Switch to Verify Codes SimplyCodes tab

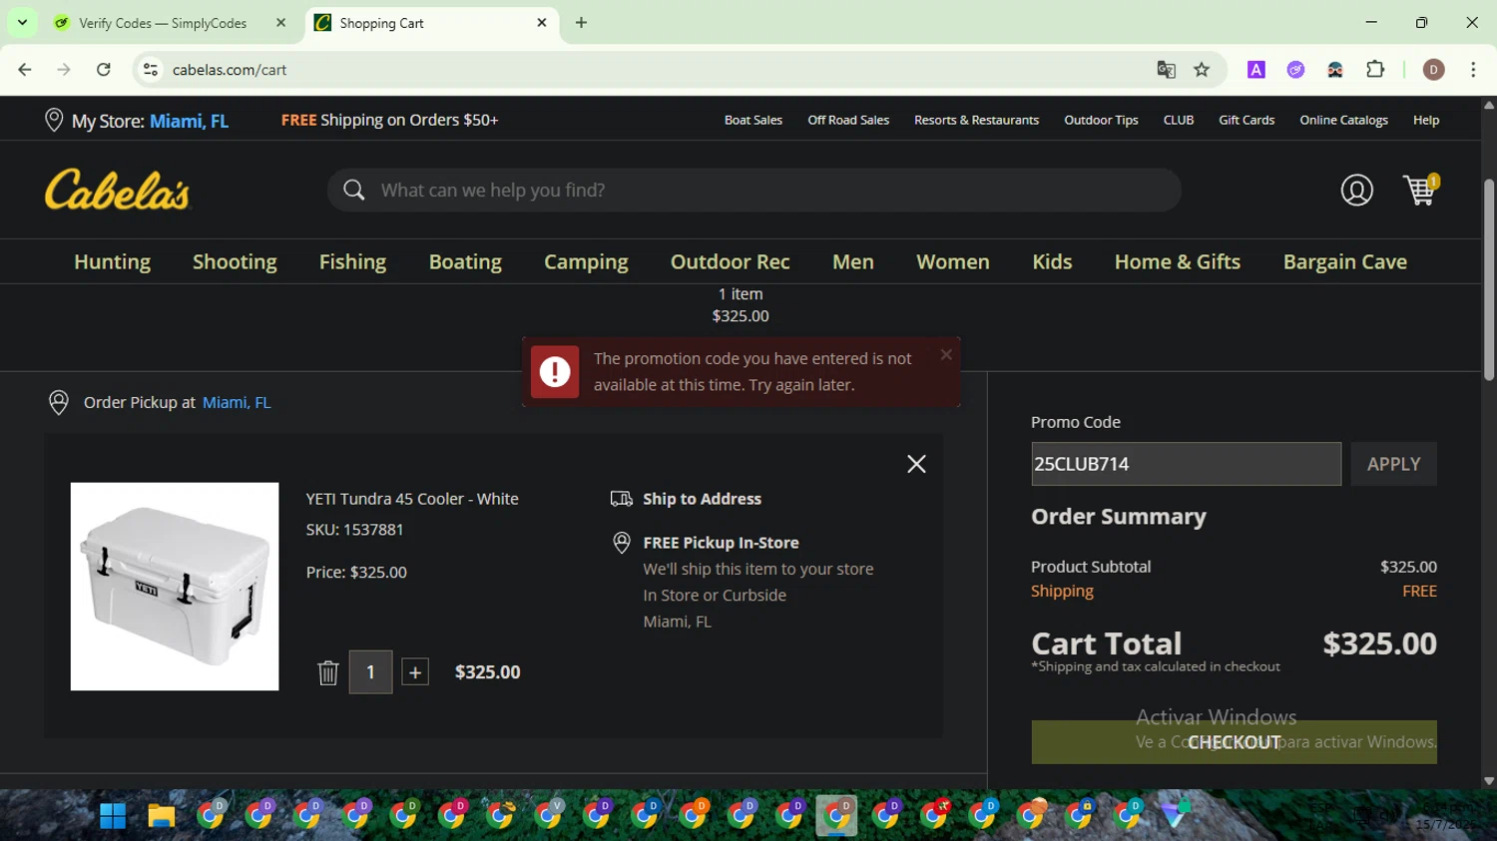(163, 23)
